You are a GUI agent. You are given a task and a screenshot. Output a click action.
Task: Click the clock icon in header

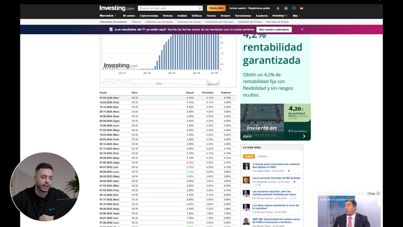294,8
